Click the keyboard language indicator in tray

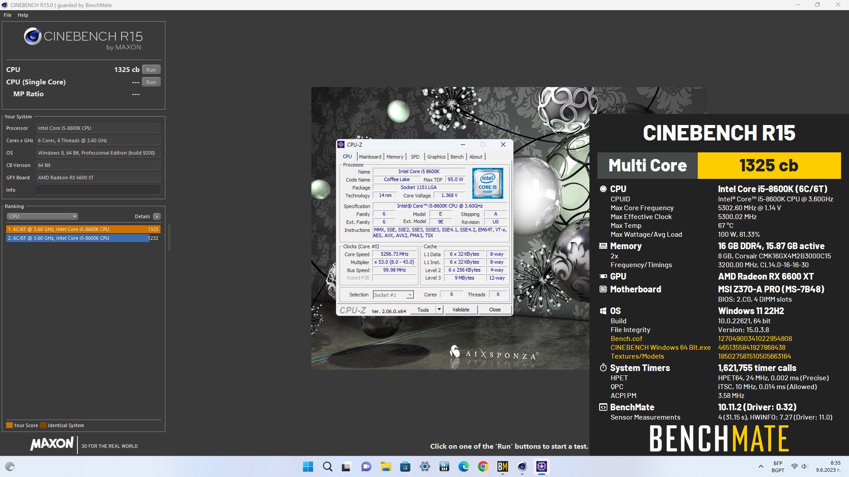coord(778,466)
